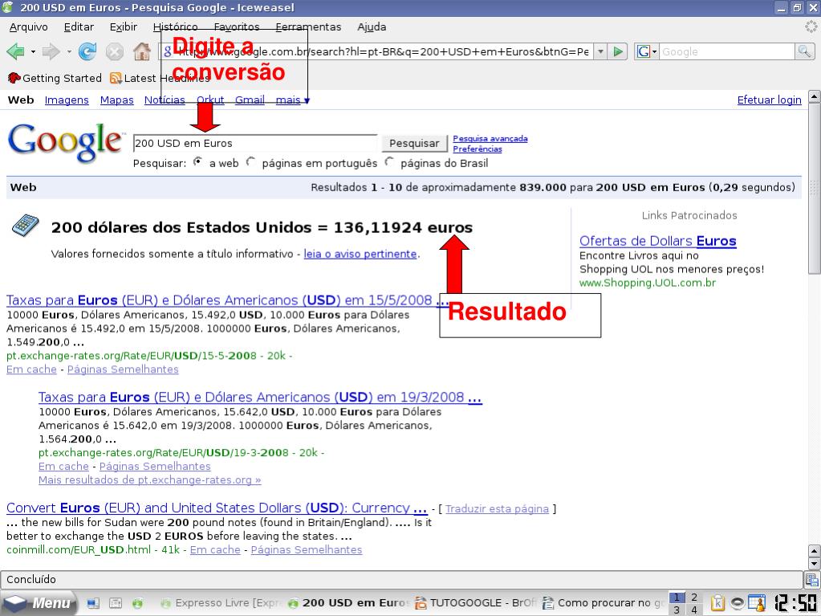Click the scrollbar bottom down arrow

(815, 564)
